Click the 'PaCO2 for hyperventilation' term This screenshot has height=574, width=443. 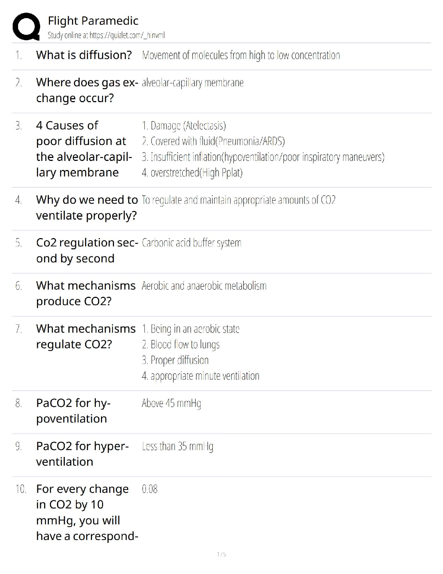(x=82, y=454)
